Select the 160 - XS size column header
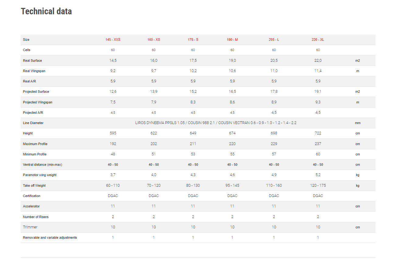398x267 pixels. (x=154, y=40)
